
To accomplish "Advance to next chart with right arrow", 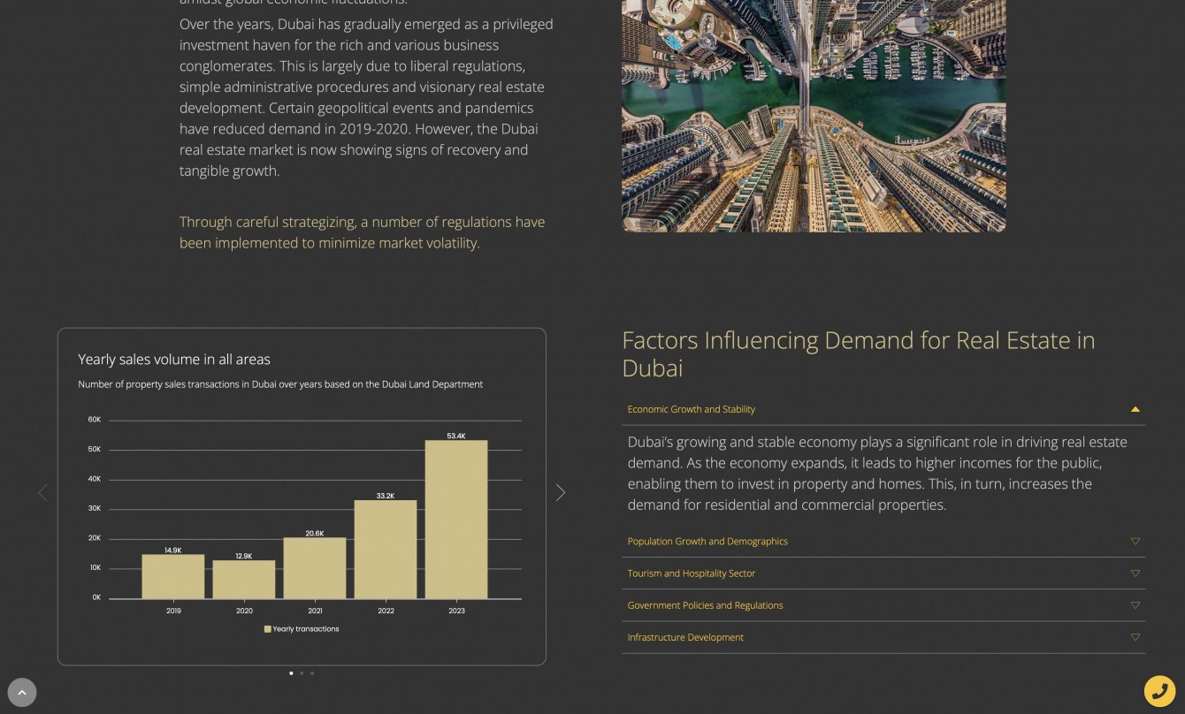I will click(560, 493).
